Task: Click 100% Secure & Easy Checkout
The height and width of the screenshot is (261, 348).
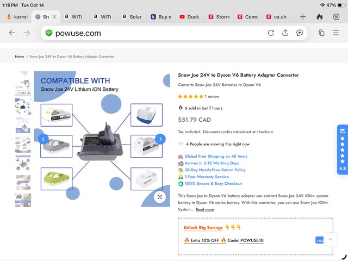Action: (x=213, y=184)
